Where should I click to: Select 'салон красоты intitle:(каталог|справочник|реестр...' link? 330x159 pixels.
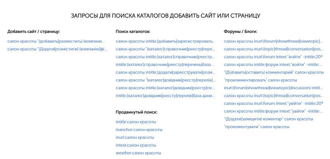[165, 57]
